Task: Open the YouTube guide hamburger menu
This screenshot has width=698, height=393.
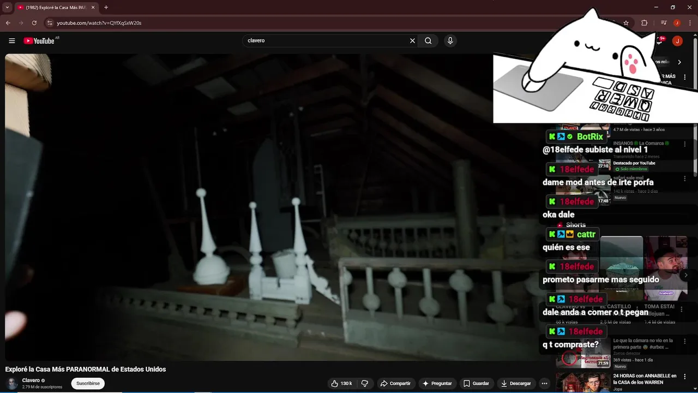Action: tap(11, 40)
